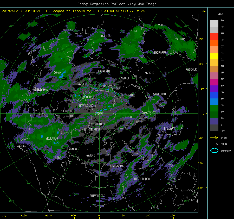
Task: Click the 150 tick on right axis
Action: pos(201,39)
